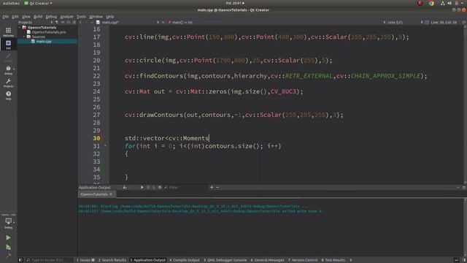The height and width of the screenshot is (263, 467).
Task: Click the locator search field
Action: point(49,260)
